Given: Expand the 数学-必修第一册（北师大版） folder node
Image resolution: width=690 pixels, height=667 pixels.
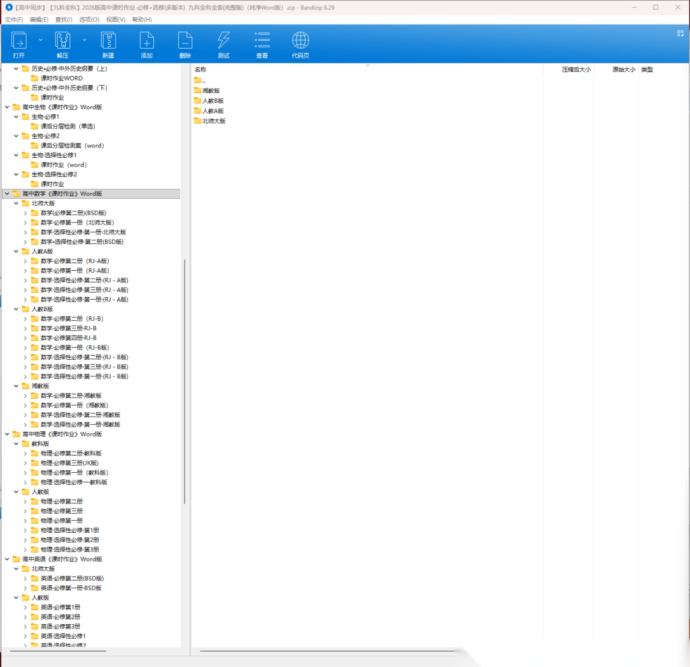Looking at the screenshot, I should [x=26, y=222].
